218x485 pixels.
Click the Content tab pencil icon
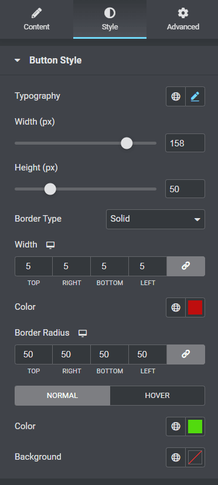pyautogui.click(x=37, y=13)
